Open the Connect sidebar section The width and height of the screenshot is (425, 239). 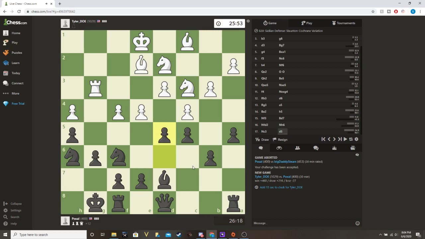pos(13,83)
